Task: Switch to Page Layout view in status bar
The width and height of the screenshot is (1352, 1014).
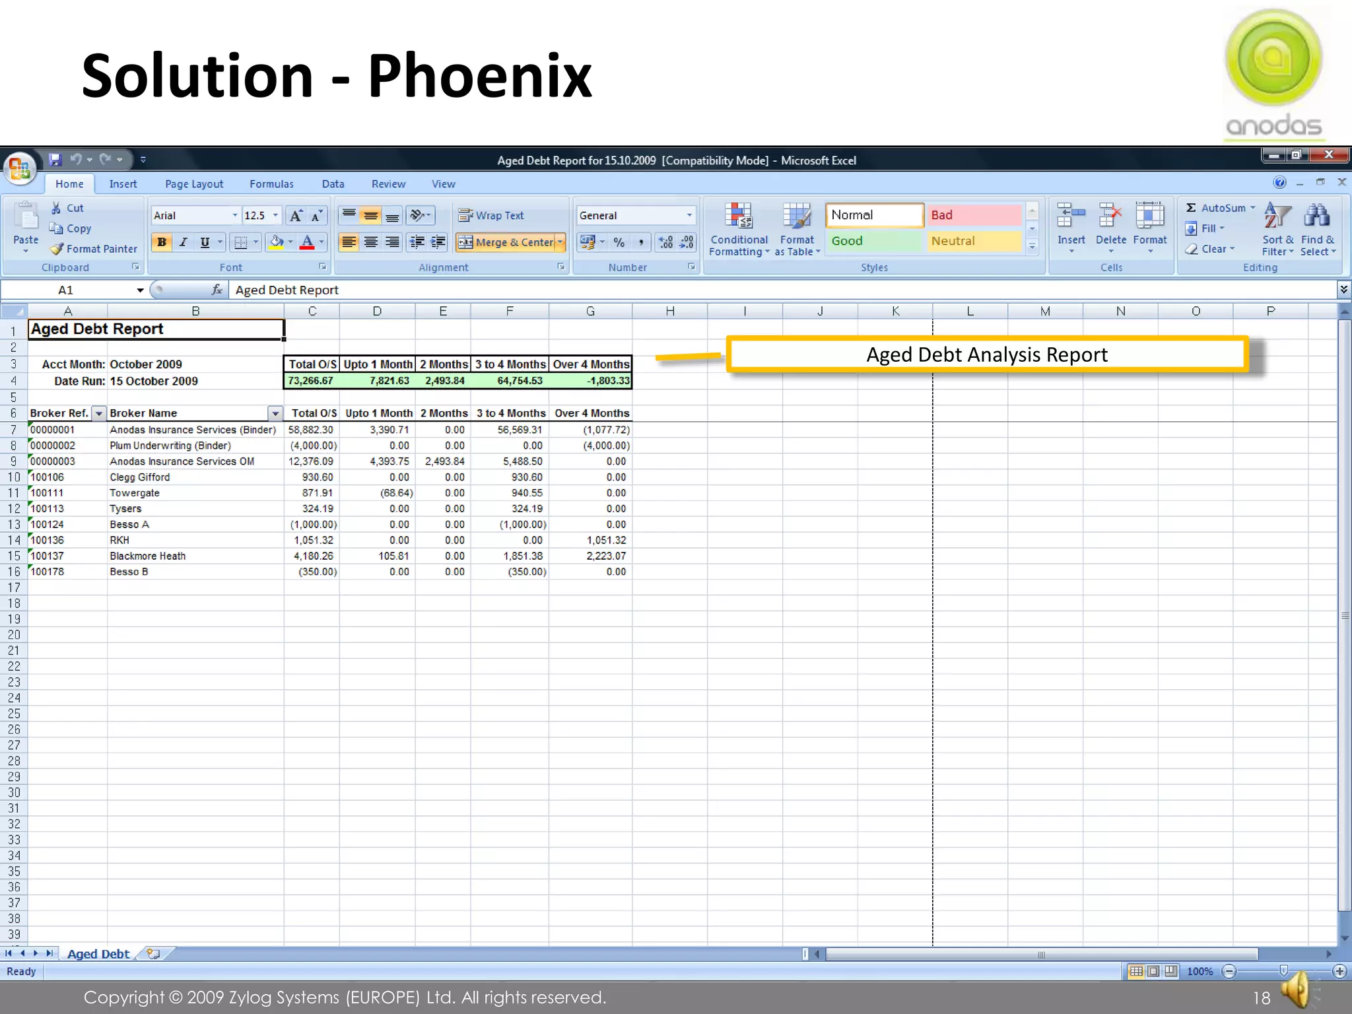Action: click(x=1153, y=971)
